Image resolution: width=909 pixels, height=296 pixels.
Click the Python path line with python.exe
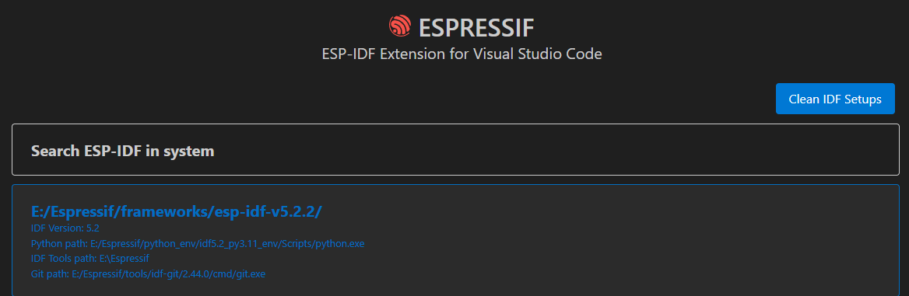(x=198, y=243)
